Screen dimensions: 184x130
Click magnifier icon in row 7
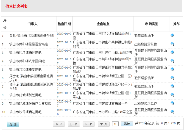pyautogui.click(x=172, y=86)
